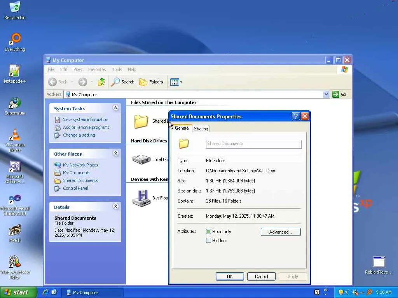Open the Search toolbar button
The width and height of the screenshot is (398, 298).
click(x=123, y=82)
